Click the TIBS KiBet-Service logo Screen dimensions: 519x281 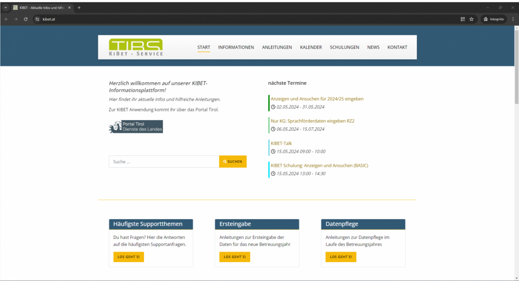coord(136,47)
